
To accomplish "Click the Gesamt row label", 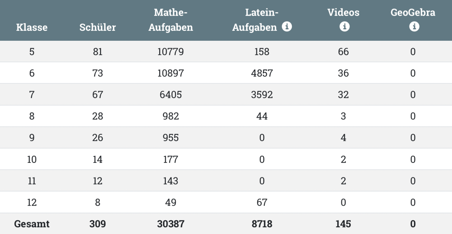I will 32,224.
